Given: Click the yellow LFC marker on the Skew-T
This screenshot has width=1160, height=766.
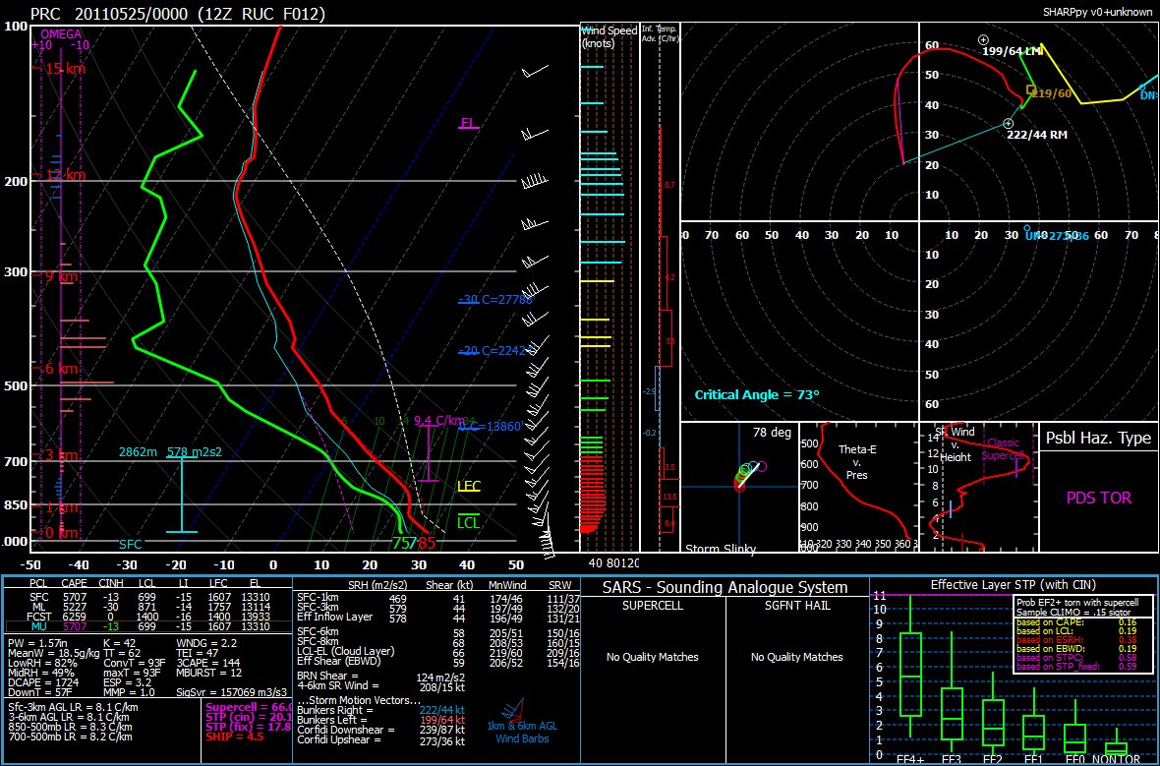Looking at the screenshot, I should coord(469,486).
